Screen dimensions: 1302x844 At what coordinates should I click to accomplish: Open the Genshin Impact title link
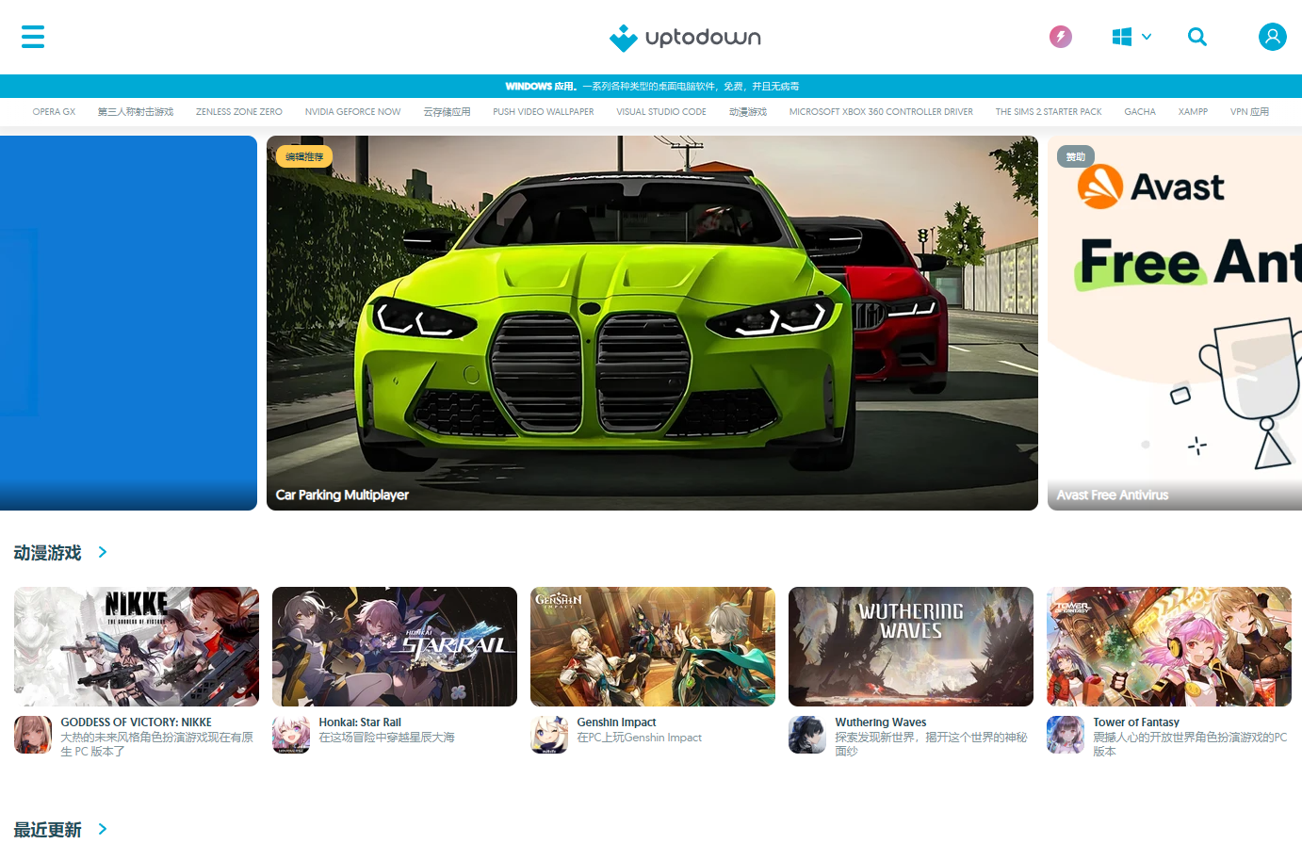click(617, 722)
